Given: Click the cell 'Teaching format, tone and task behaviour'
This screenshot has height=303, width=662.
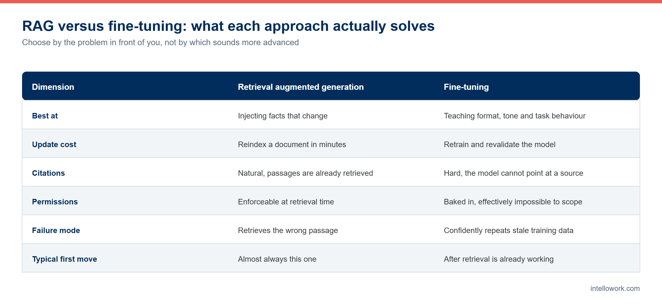Looking at the screenshot, I should point(514,116).
